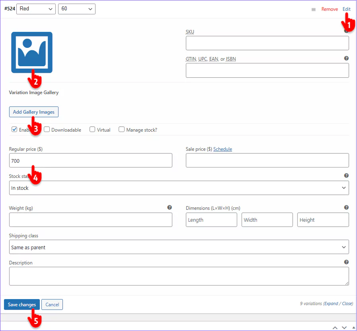Open GTIN field help tooltip icon
The image size is (357, 331).
point(346,58)
